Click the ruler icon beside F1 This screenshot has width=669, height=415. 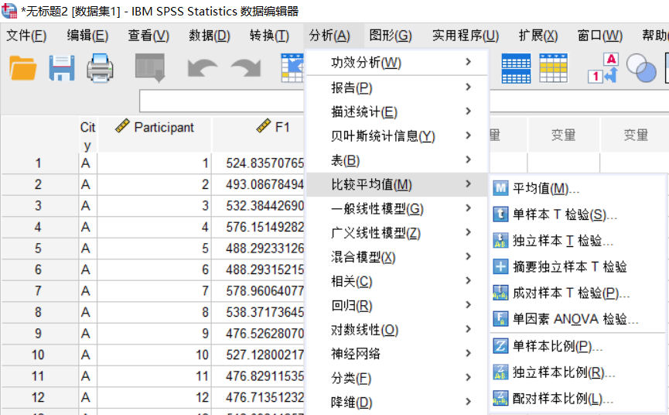(x=263, y=126)
